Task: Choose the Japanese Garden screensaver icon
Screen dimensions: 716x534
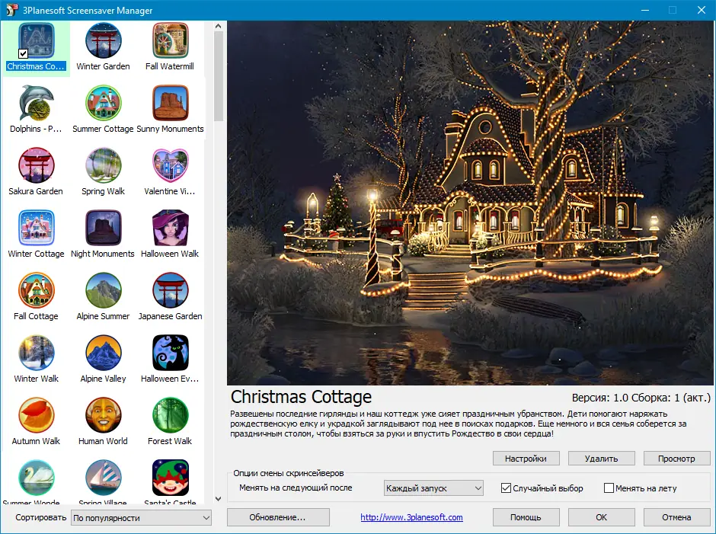Action: (x=171, y=290)
